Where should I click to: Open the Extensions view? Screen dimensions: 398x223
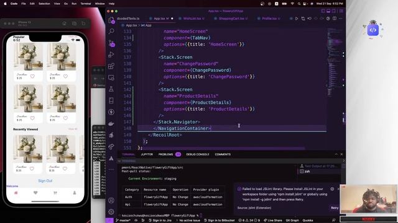pos(111,66)
